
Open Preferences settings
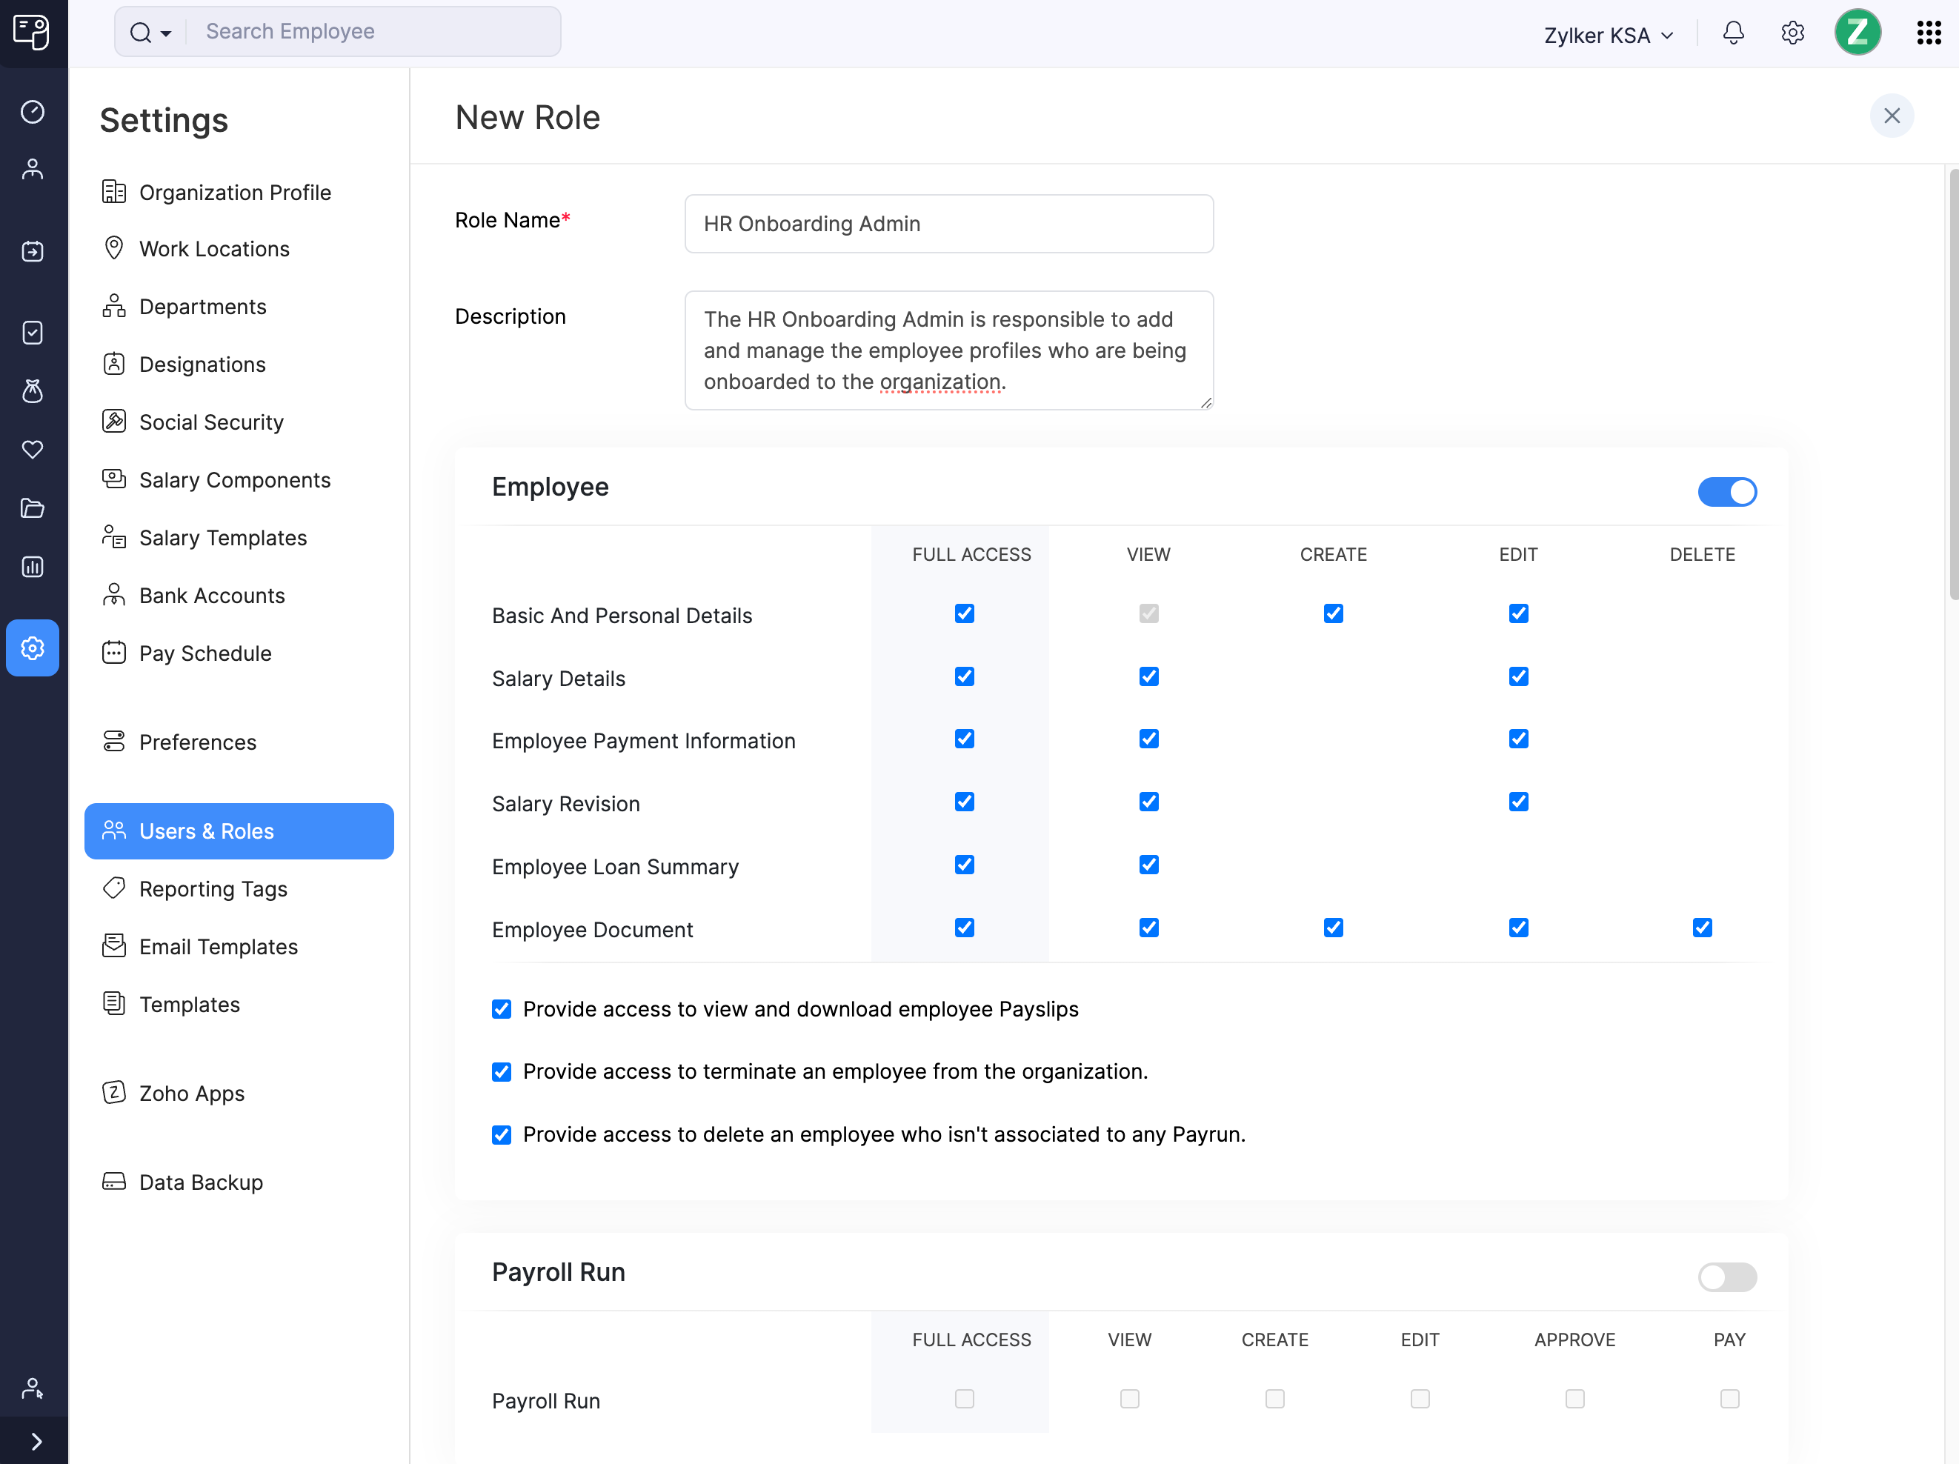198,742
